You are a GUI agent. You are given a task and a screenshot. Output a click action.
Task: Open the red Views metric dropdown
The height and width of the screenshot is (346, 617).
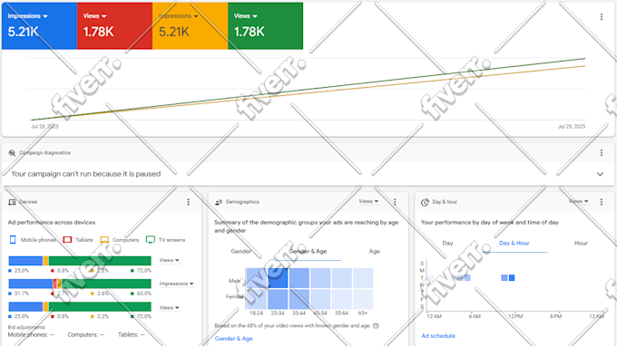[x=94, y=16]
